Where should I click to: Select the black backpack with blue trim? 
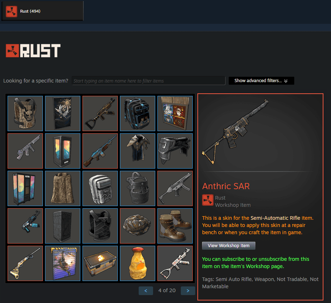pos(138,113)
